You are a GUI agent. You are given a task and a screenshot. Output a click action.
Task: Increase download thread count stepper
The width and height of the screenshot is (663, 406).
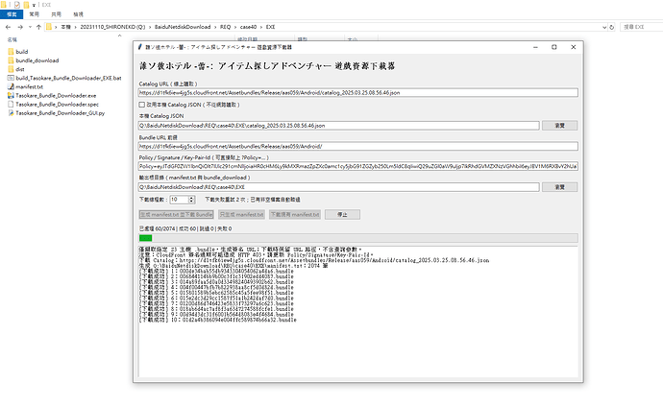[191, 198]
